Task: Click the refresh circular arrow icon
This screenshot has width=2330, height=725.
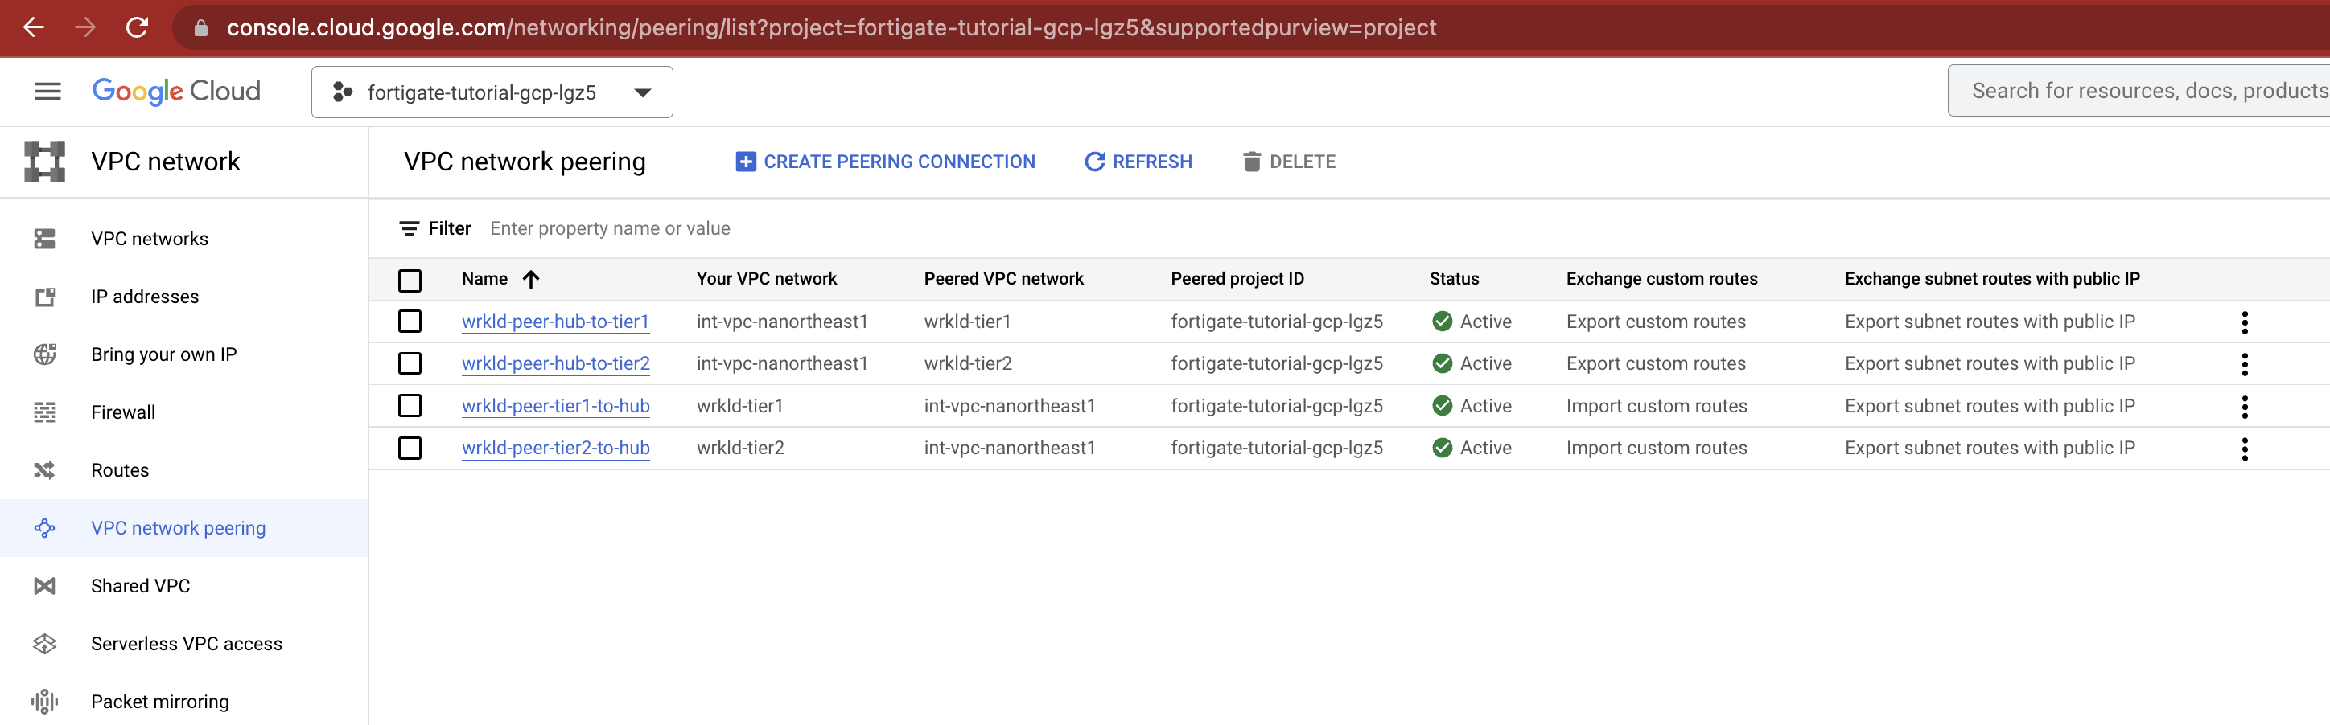Action: pos(1095,161)
